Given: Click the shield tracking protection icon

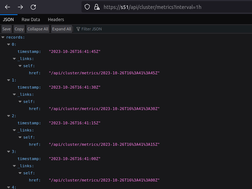Looking at the screenshot, I should tap(87, 7).
